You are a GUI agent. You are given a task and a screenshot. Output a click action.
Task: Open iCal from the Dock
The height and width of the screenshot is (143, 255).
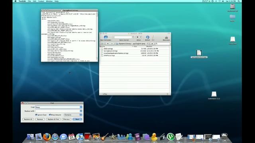72,137
